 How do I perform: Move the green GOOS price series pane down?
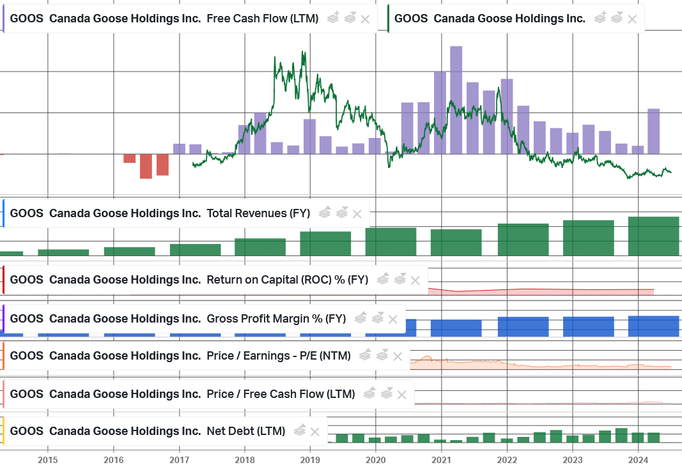point(617,19)
